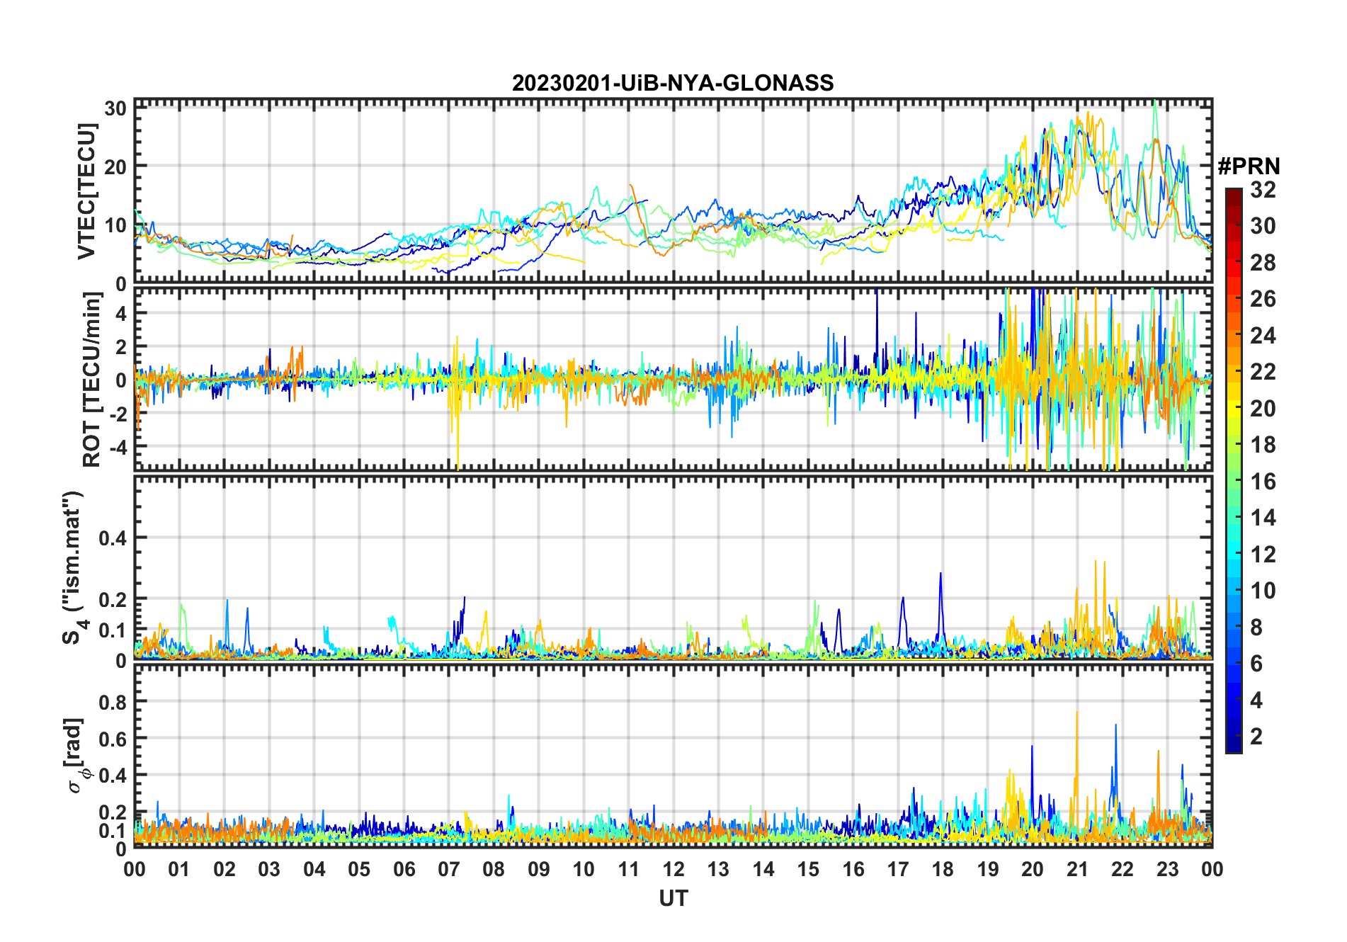1347x942 pixels.
Task: Click x-axis tick label 07
Action: (449, 869)
